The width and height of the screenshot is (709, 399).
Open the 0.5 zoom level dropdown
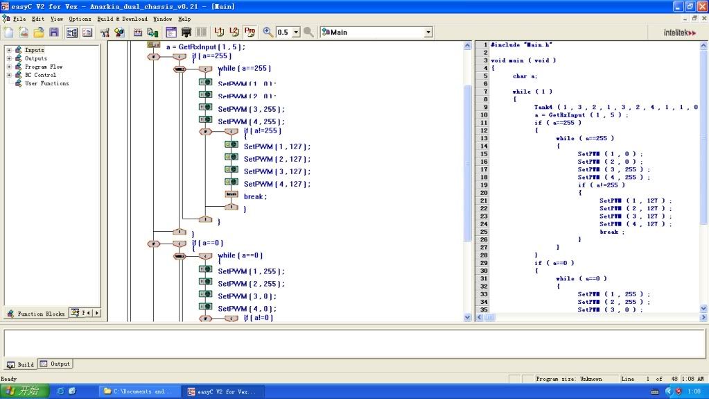(x=296, y=32)
